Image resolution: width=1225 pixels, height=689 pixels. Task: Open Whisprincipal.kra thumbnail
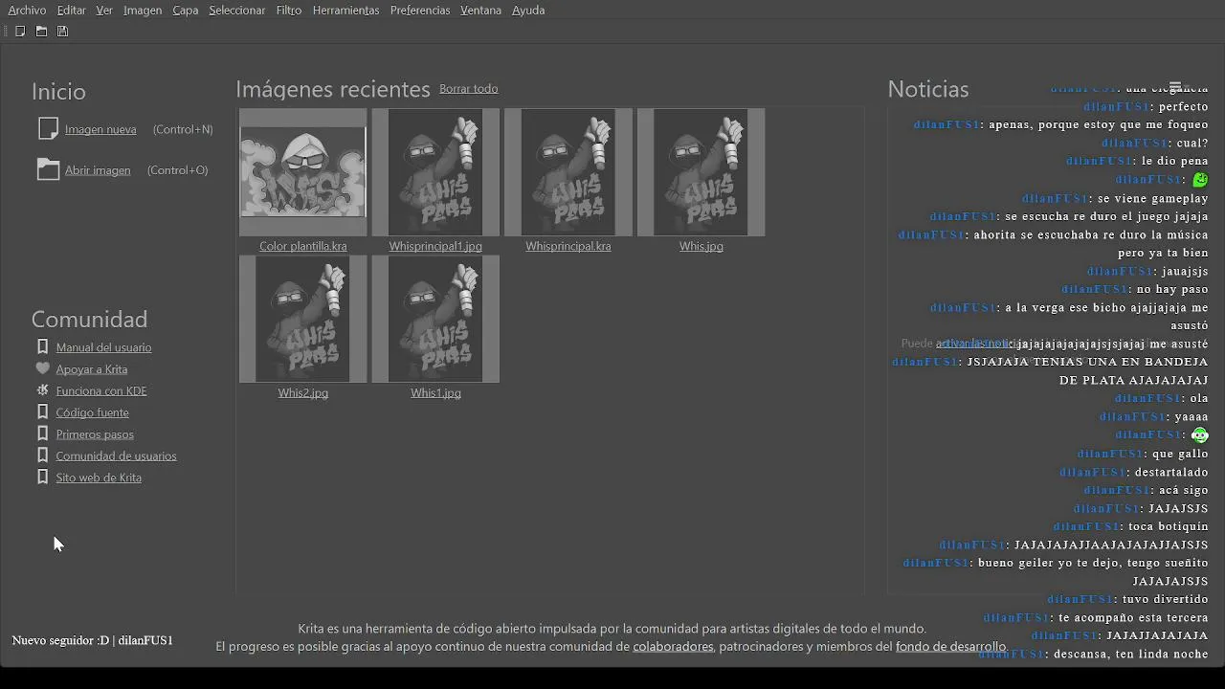[x=568, y=172]
